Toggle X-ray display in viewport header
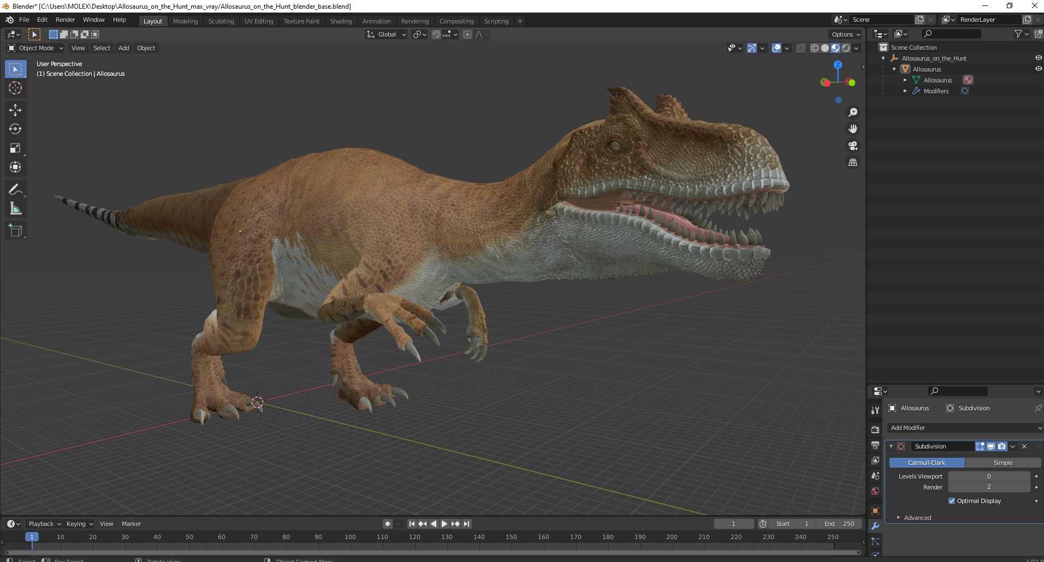This screenshot has width=1044, height=562. click(801, 48)
